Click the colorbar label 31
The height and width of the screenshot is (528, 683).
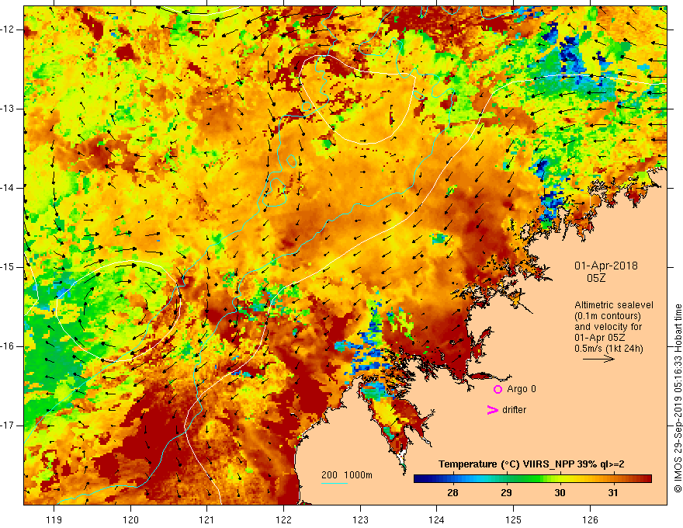pos(613,493)
